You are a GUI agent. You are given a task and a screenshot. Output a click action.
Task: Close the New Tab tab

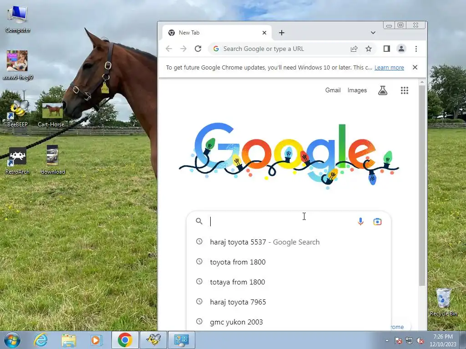coord(264,33)
